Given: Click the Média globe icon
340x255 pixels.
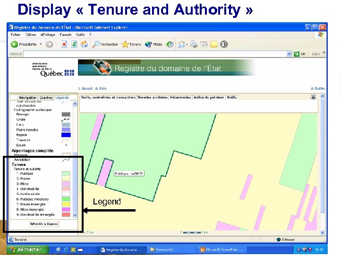Looking at the screenshot, I should (x=148, y=44).
